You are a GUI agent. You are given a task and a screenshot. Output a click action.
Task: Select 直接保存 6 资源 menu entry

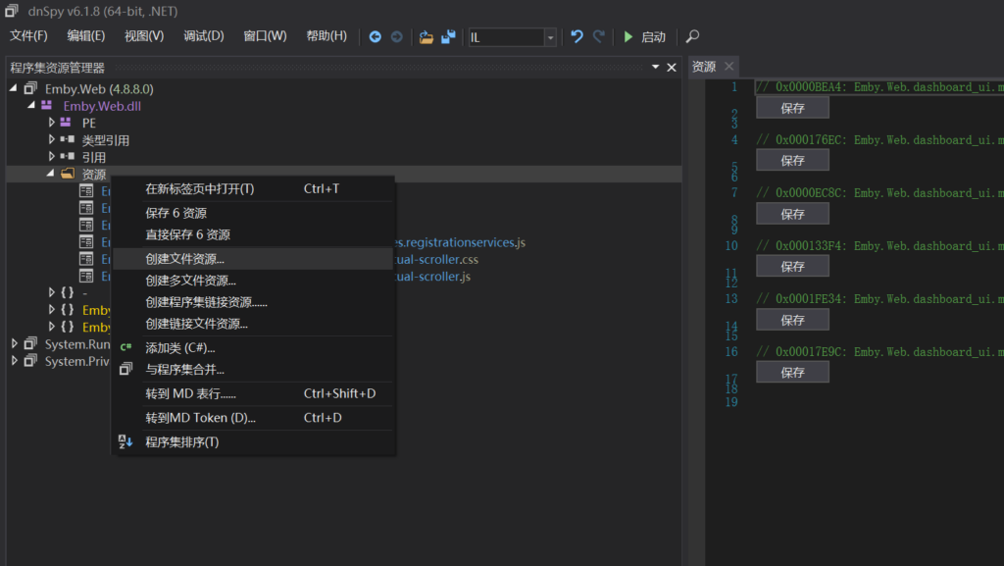[x=254, y=234]
